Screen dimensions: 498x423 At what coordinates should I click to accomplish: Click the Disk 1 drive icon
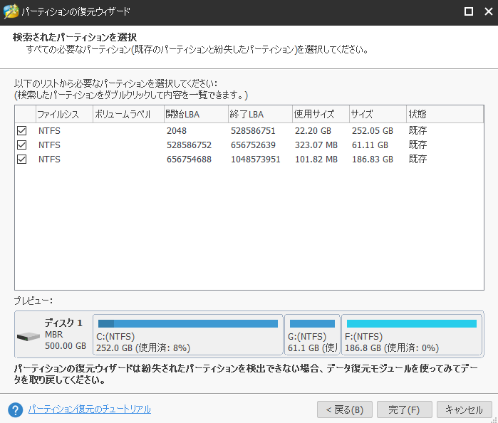pyautogui.click(x=28, y=336)
